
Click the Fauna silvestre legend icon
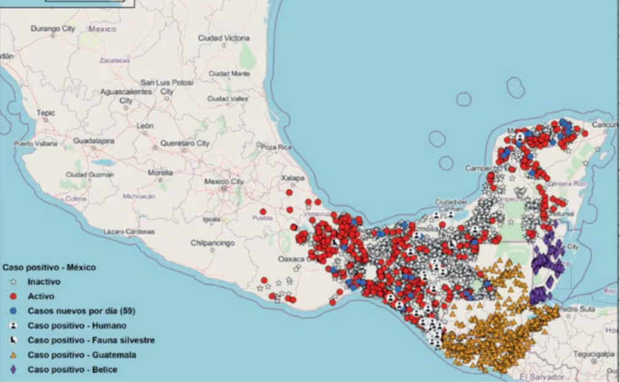point(14,340)
